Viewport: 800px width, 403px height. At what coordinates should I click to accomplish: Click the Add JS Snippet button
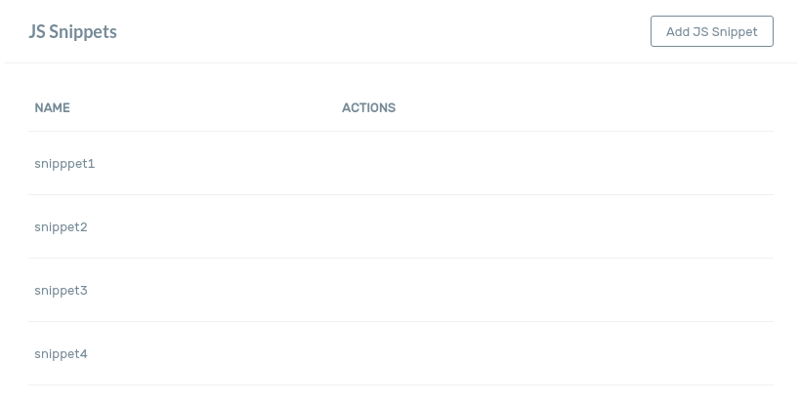711,31
